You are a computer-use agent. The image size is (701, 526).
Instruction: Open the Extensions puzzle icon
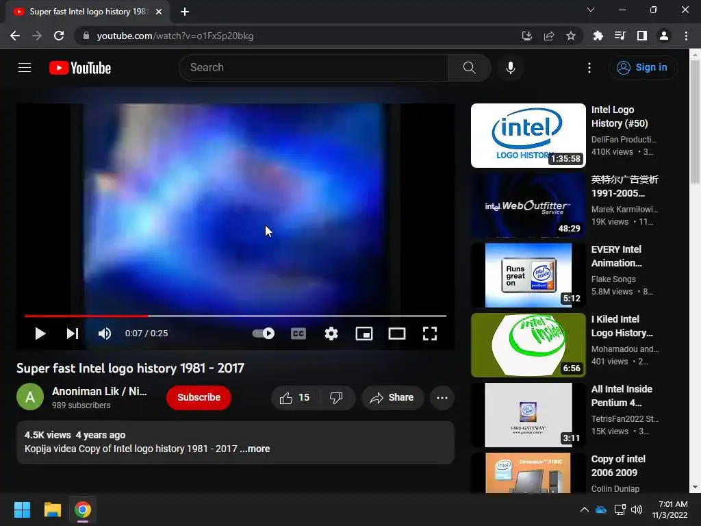[x=598, y=36]
